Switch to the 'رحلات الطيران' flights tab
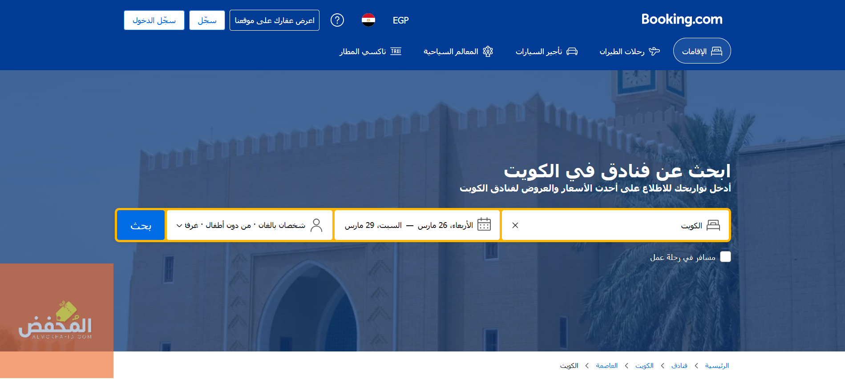This screenshot has width=845, height=379. 629,52
